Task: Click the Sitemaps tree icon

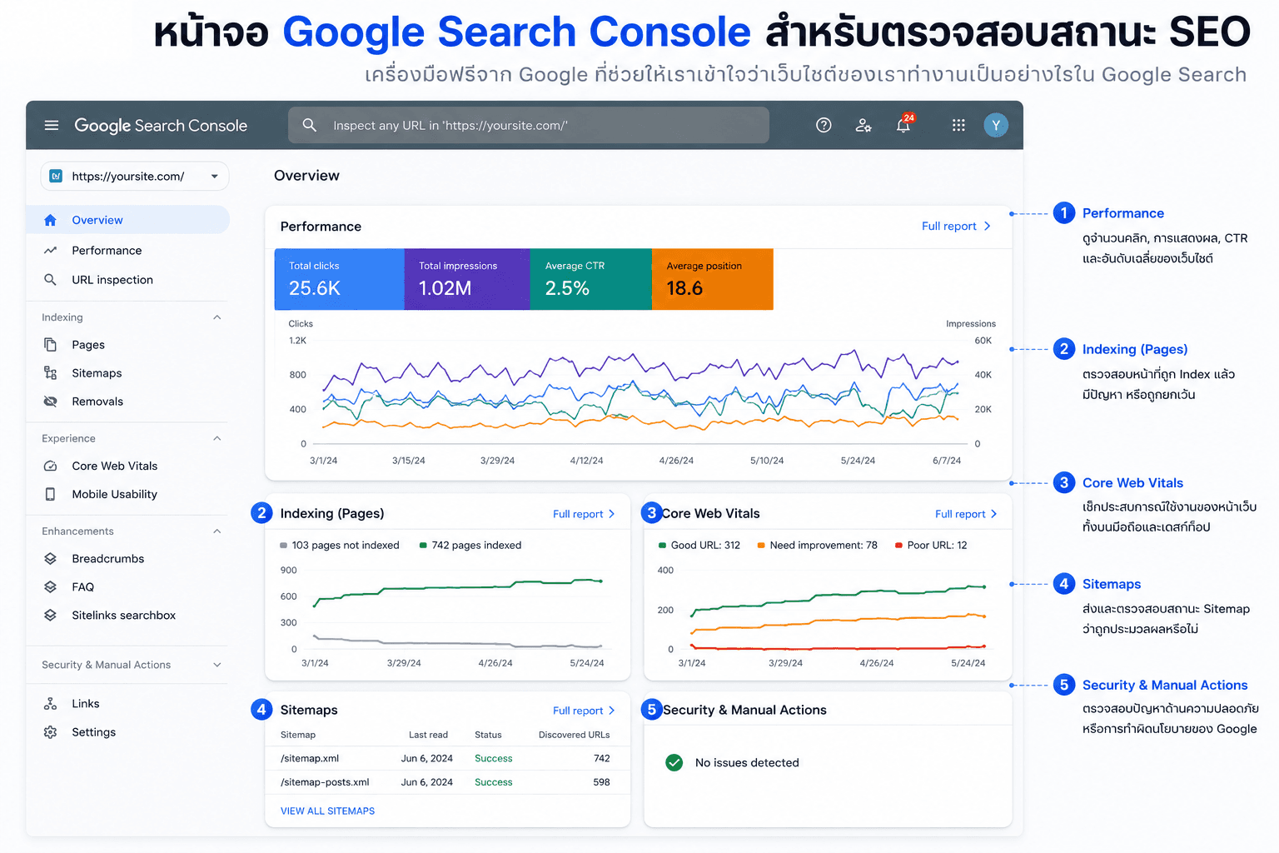Action: click(x=50, y=373)
